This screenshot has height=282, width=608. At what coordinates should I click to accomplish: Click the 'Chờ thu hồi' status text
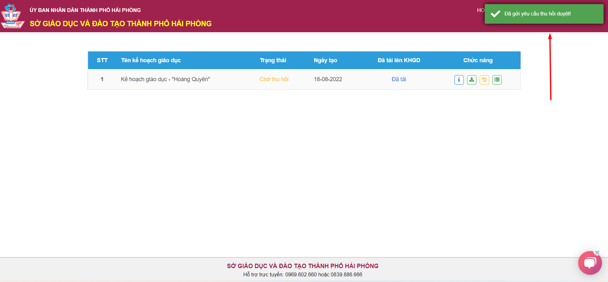(x=274, y=79)
